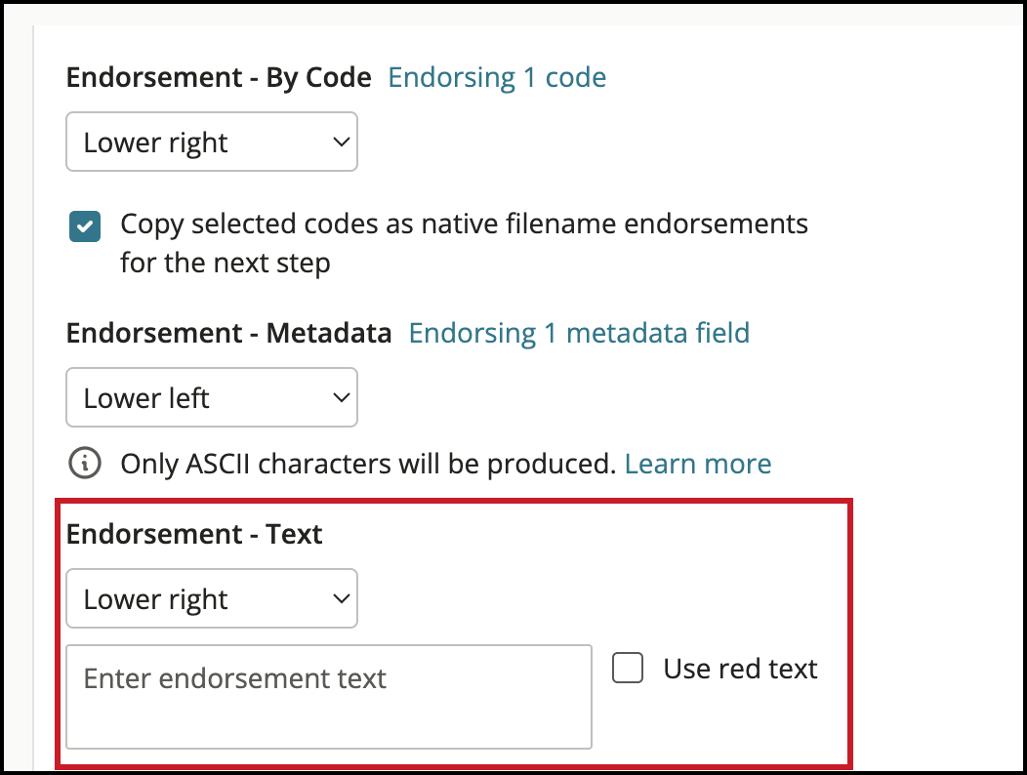This screenshot has width=1027, height=775.
Task: Click chevron arrow on Text endorsement position dropdown
Action: [x=341, y=598]
